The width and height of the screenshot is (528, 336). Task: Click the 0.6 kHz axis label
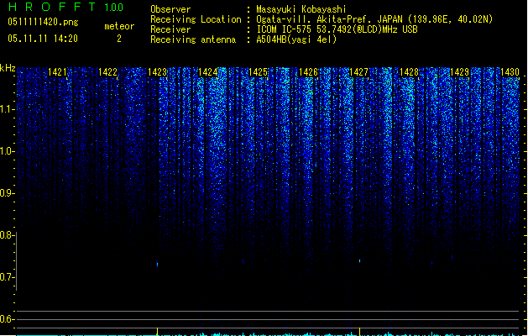[x=7, y=319]
